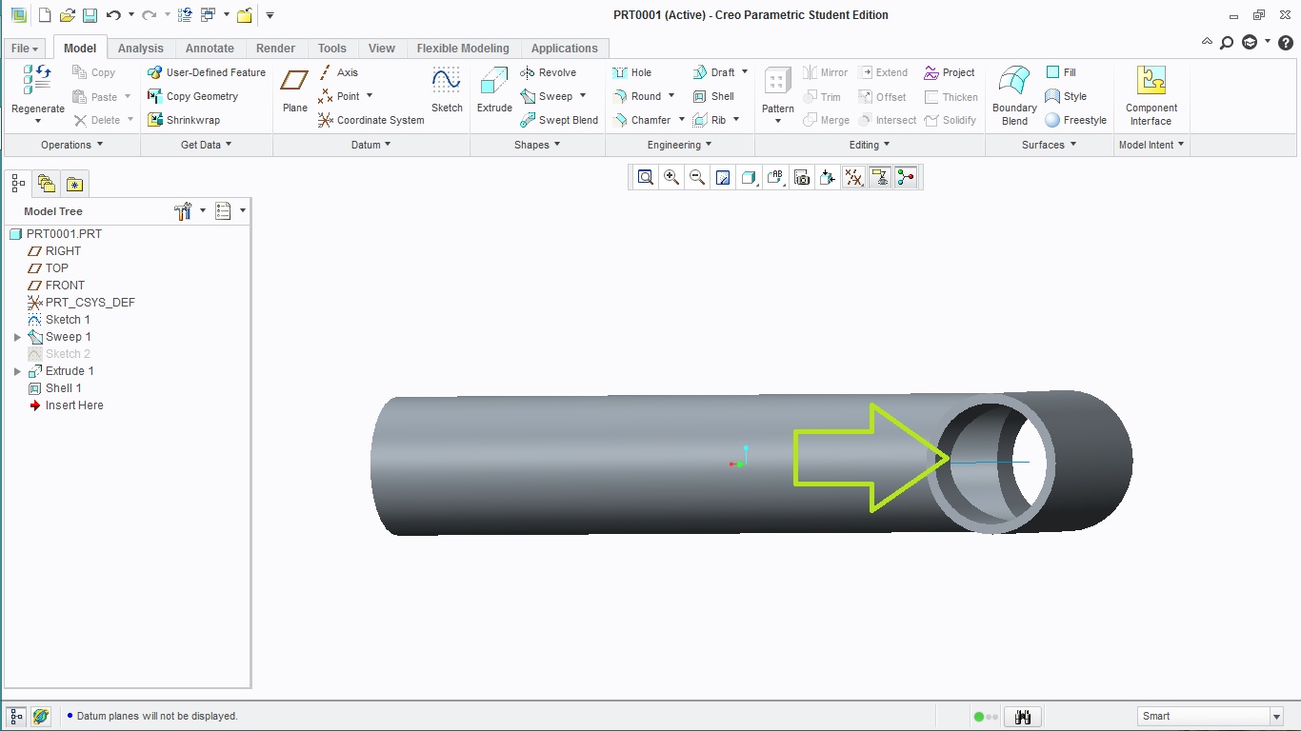Open the Model Tree settings hammer icon

tap(184, 211)
